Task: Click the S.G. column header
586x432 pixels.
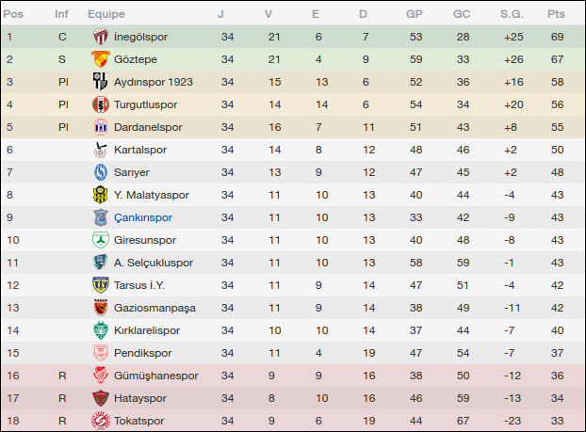Action: (x=513, y=14)
